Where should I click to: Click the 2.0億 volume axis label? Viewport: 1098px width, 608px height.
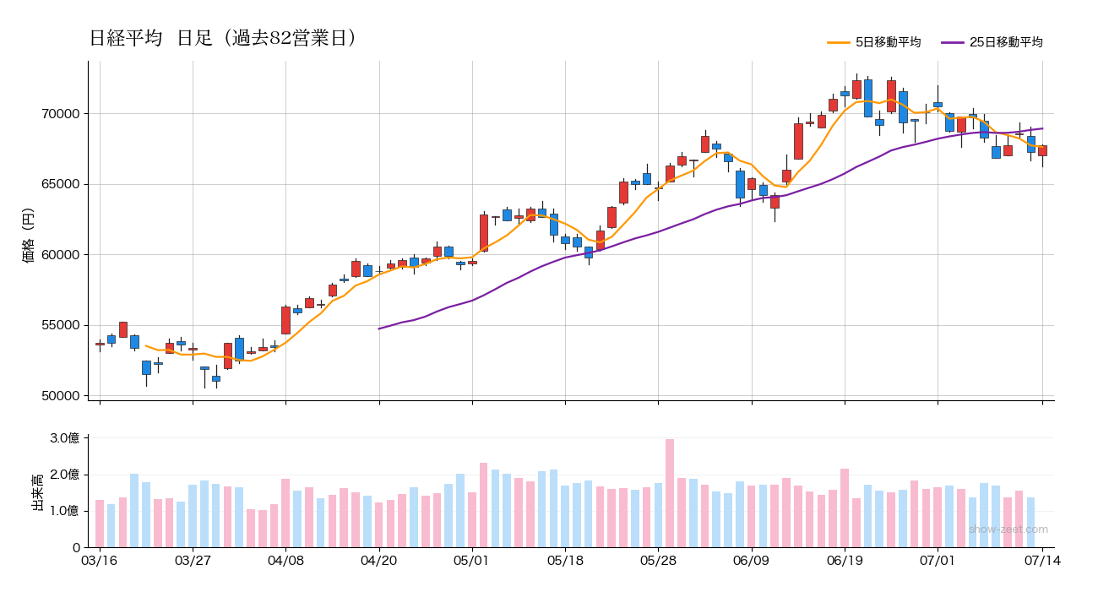64,475
